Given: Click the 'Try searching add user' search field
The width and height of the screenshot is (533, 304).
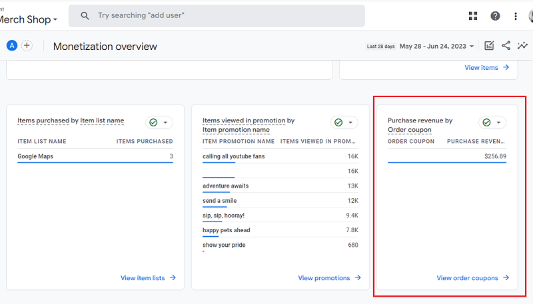Looking at the screenshot, I should click(217, 15).
